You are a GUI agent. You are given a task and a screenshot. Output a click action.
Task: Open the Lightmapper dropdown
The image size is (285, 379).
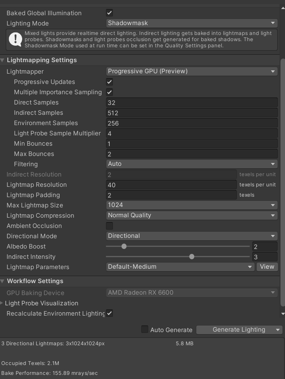pyautogui.click(x=191, y=71)
